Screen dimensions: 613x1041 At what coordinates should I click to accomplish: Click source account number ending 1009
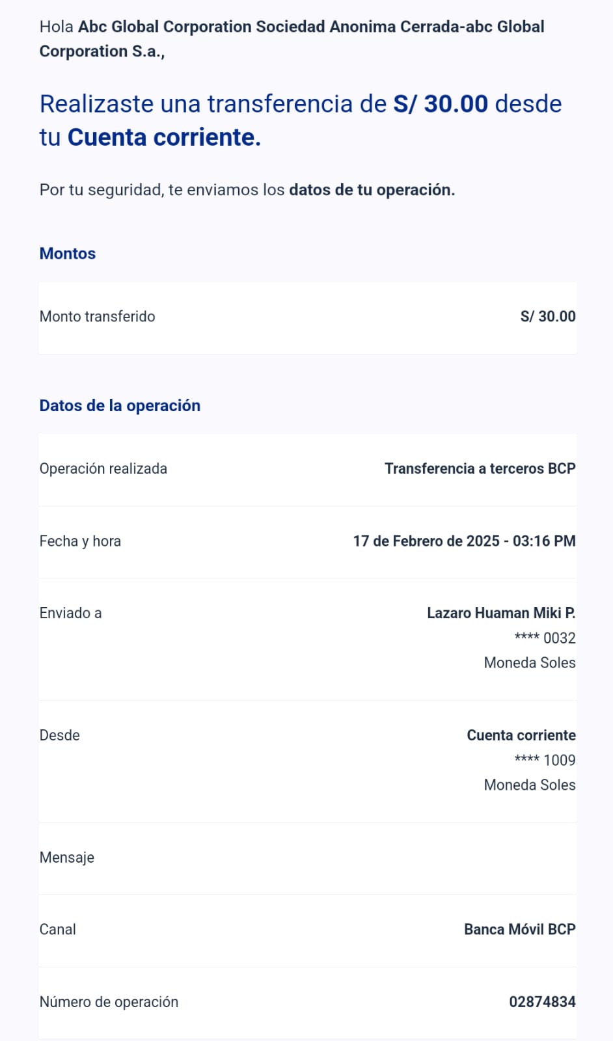pyautogui.click(x=545, y=761)
